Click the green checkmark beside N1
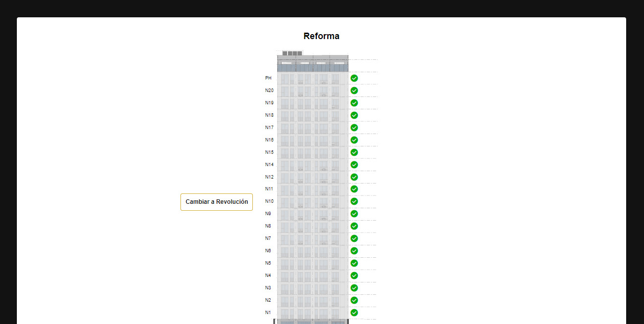Viewport: 644px width, 324px height. click(354, 313)
